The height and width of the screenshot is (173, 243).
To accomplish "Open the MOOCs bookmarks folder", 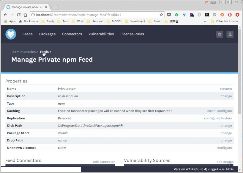I will (x=114, y=21).
